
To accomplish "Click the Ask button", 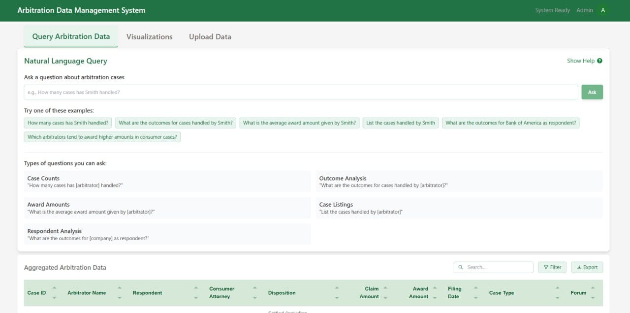I will click(592, 92).
